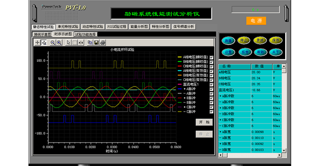Uncheck B相电压(瞬时值) trace checkbox

(211, 62)
